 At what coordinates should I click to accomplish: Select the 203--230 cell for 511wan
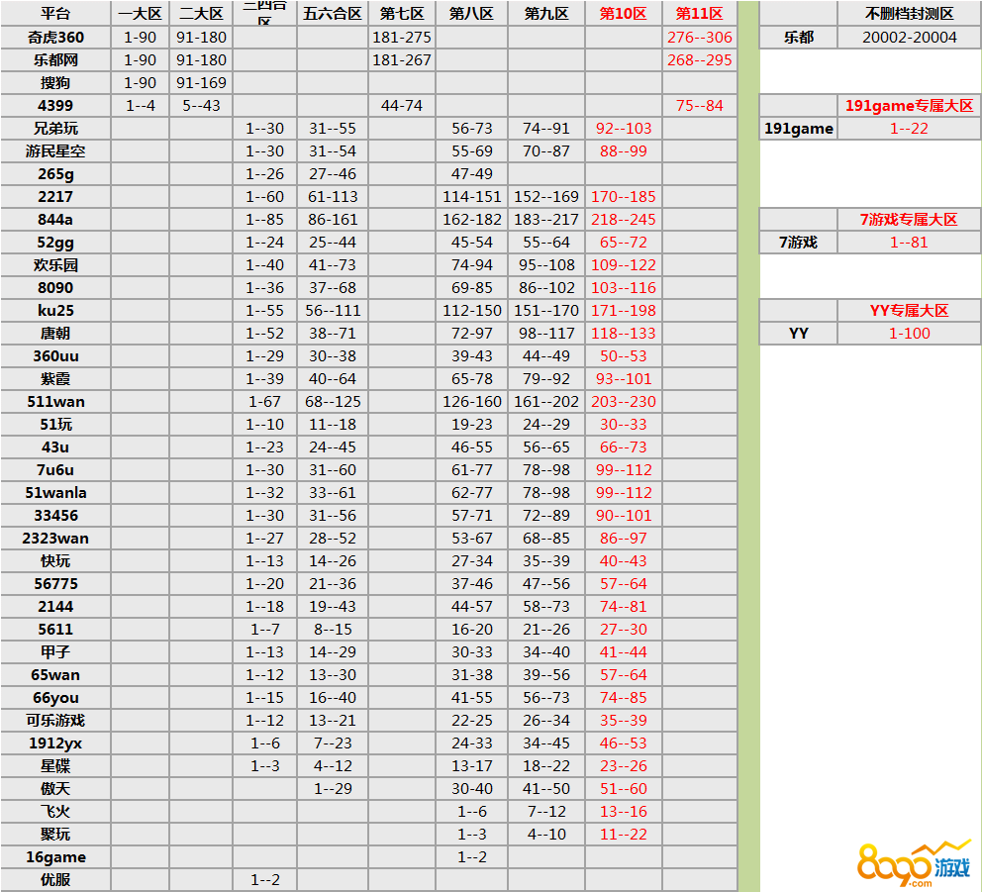pyautogui.click(x=623, y=401)
